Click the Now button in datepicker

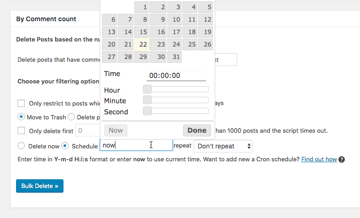(116, 130)
